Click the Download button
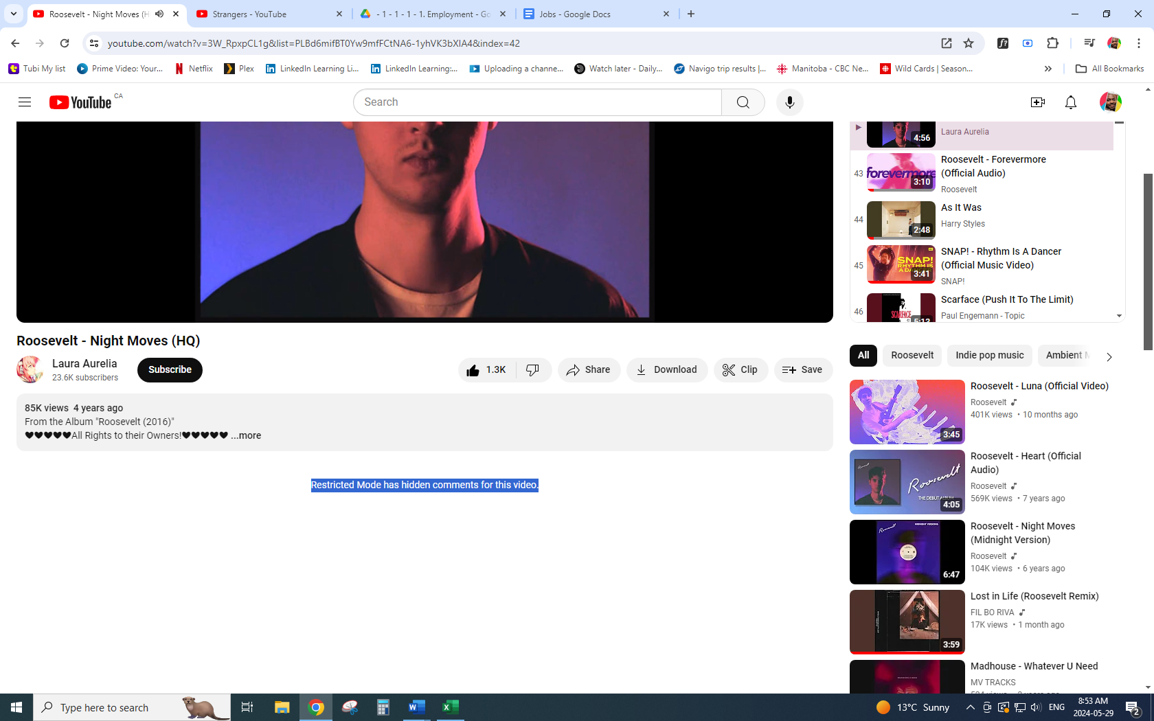 tap(666, 370)
